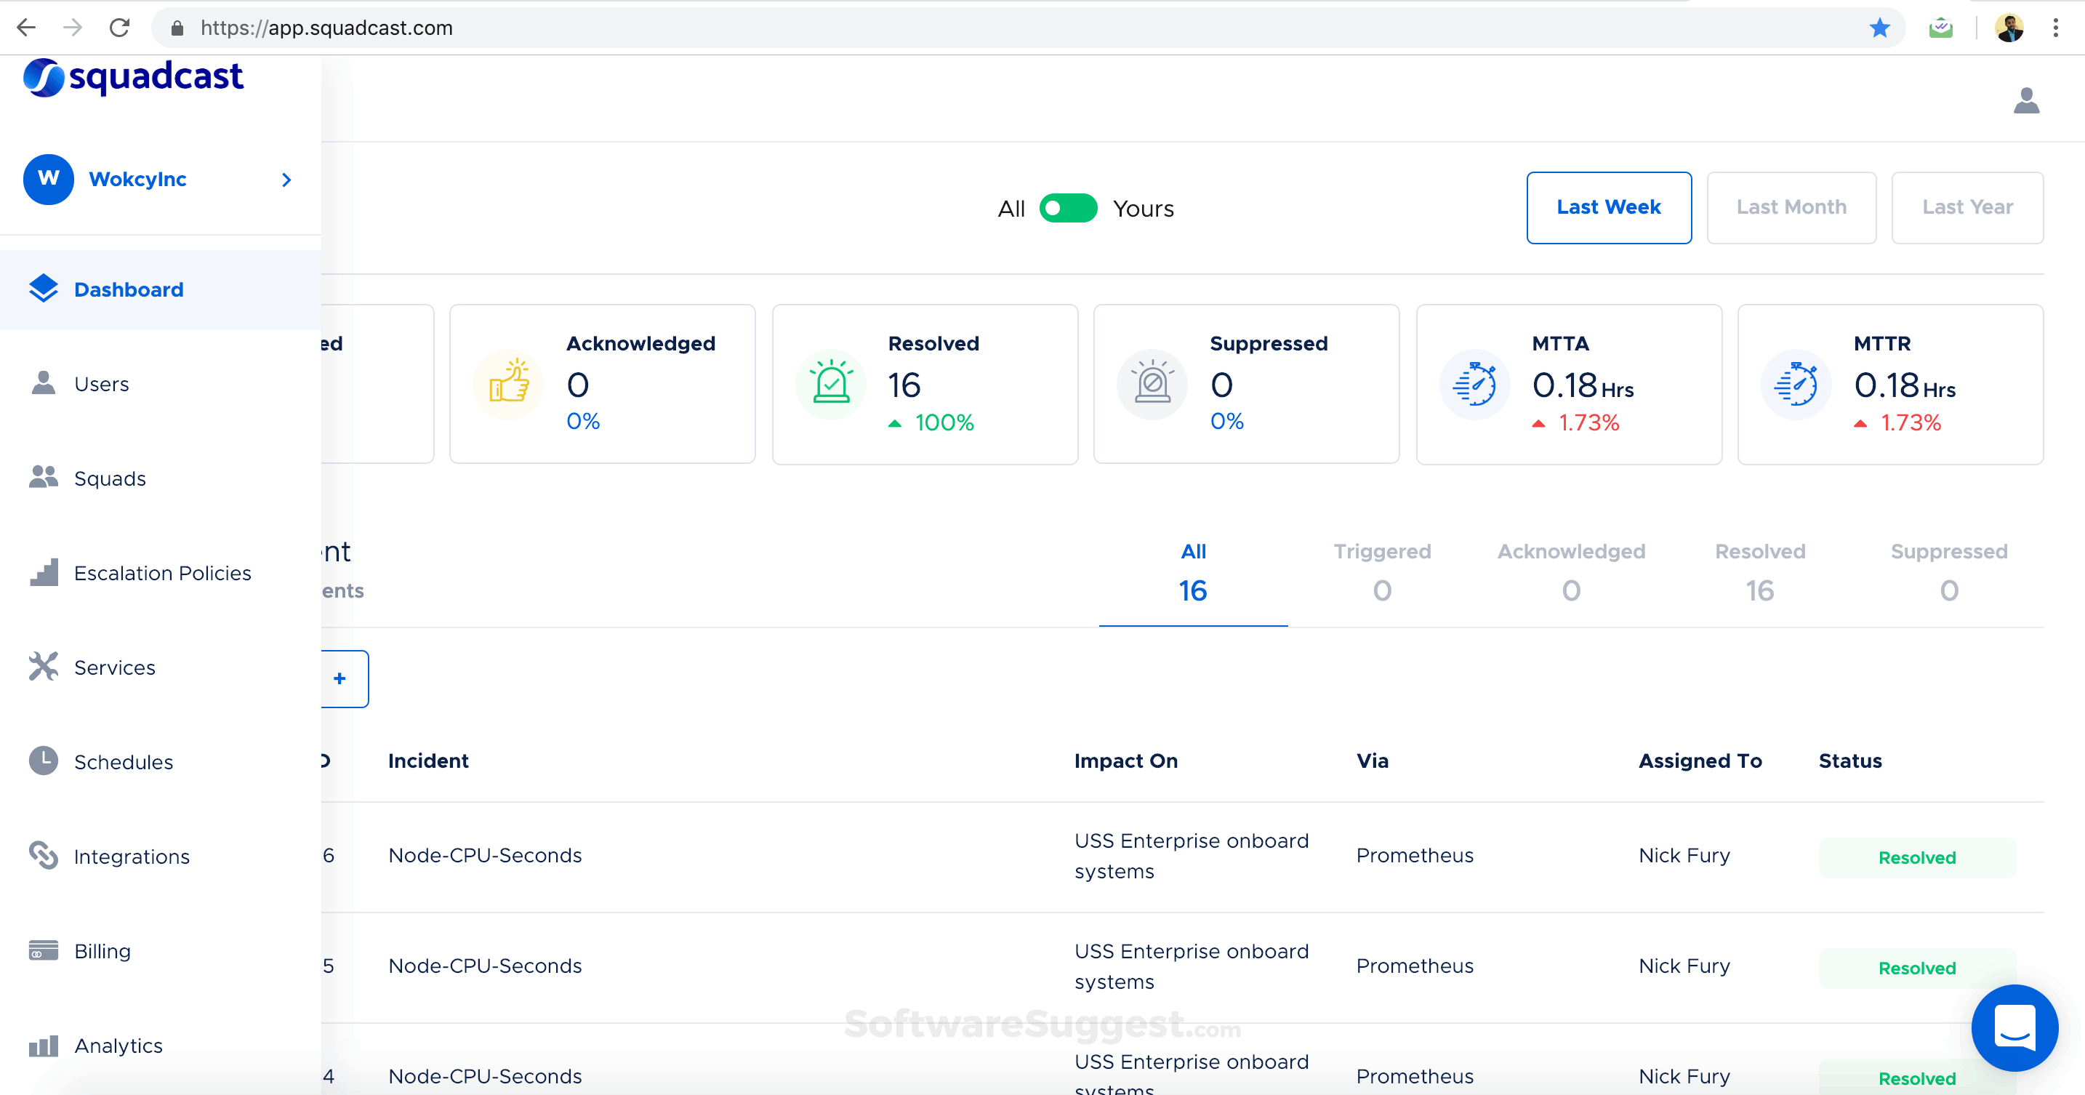Open the chat support bubble
This screenshot has width=2085, height=1095.
pos(2014,1027)
